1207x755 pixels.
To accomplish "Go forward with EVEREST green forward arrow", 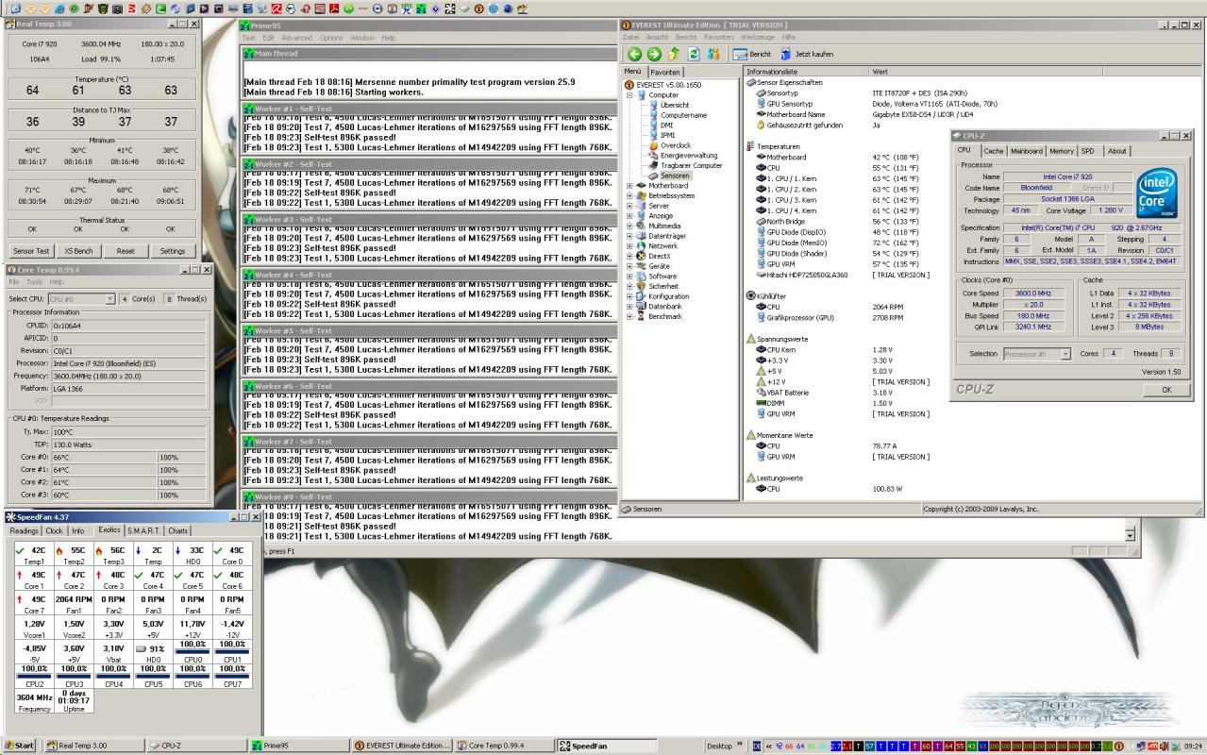I will (x=653, y=54).
